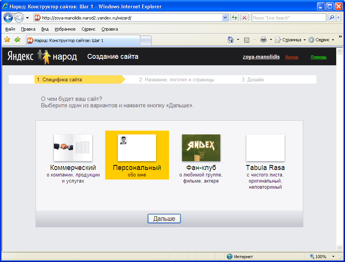Viewport: 345px width, 262px height.
Task: Go back with the browser Back arrow
Action: tap(8, 18)
